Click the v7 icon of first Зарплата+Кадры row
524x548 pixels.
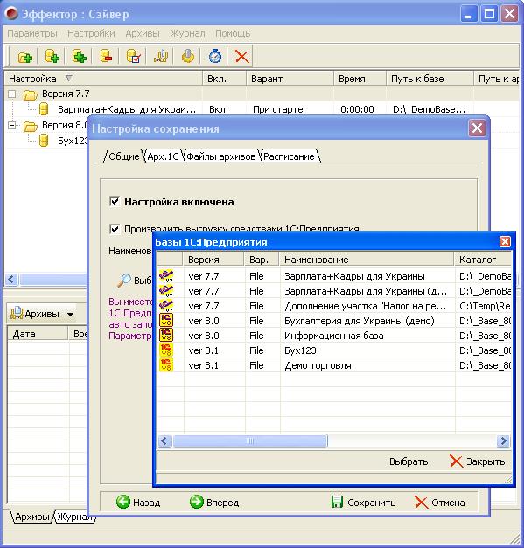166,275
